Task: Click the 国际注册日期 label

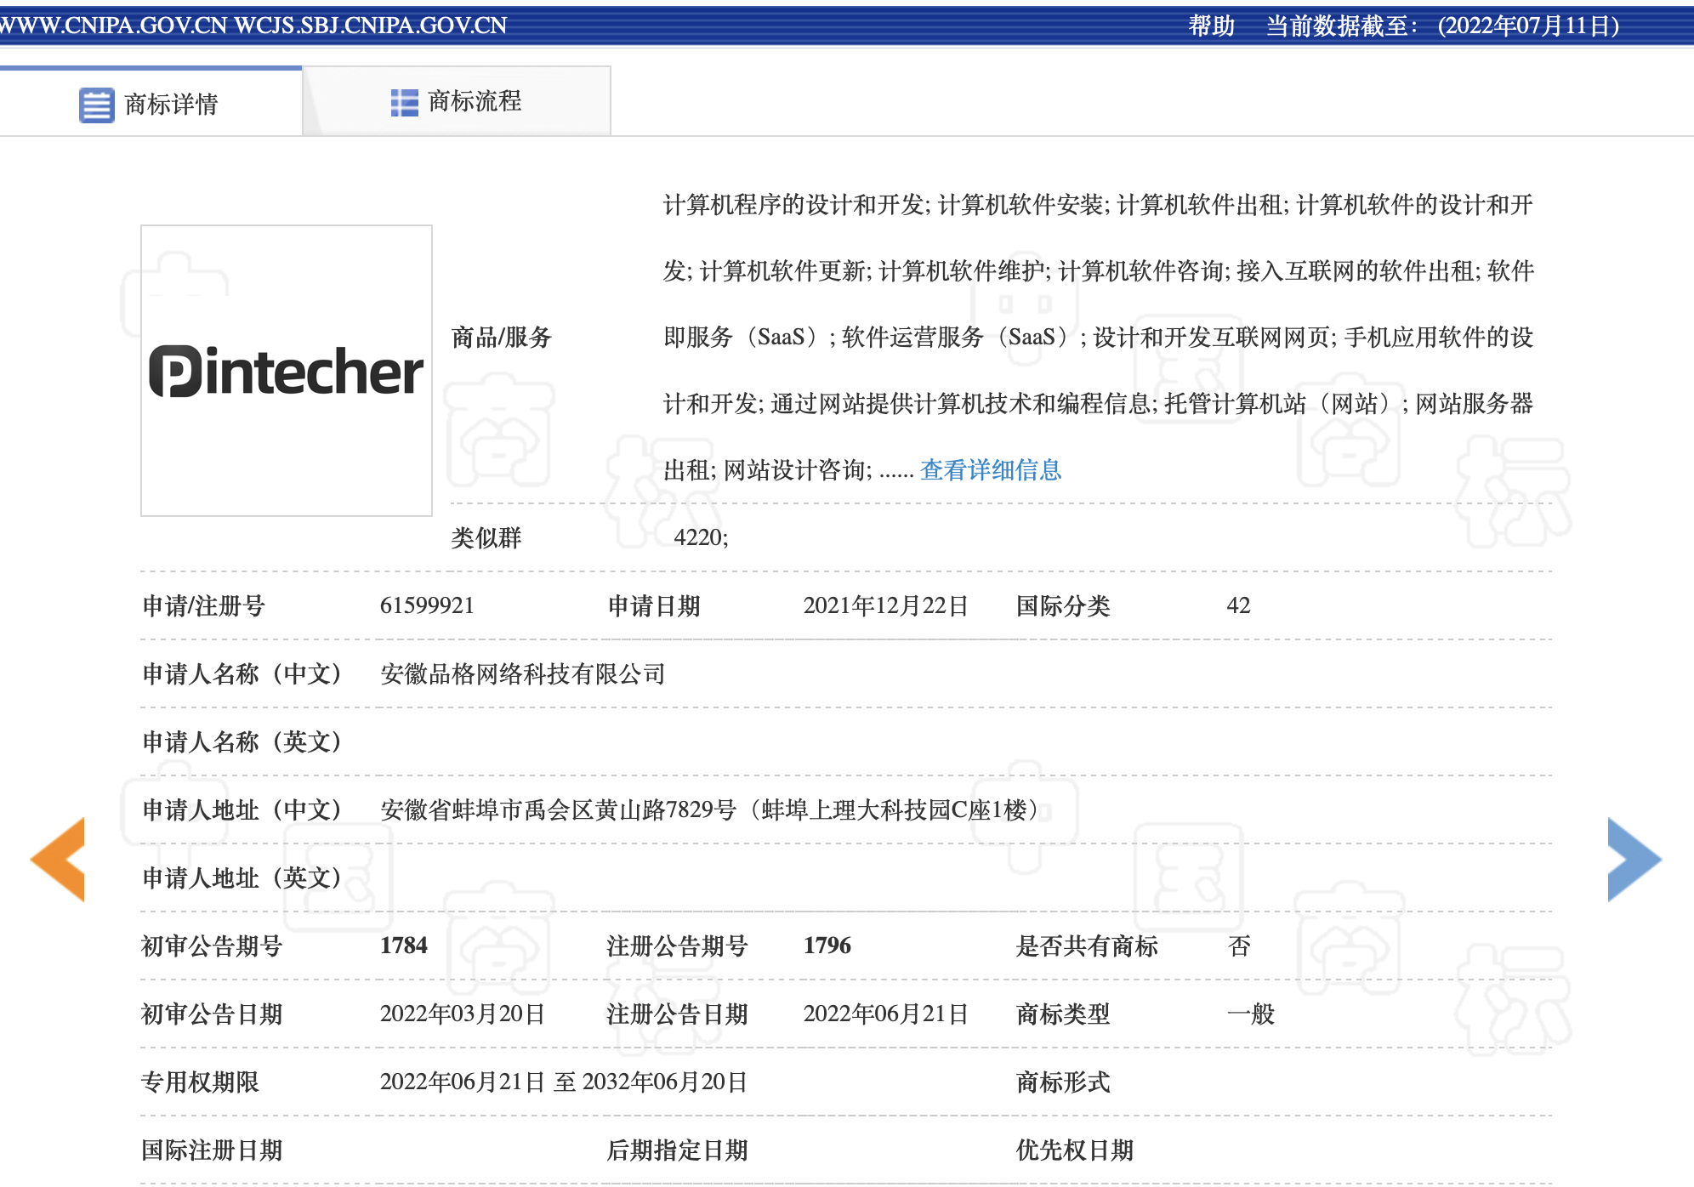Action: tap(211, 1150)
